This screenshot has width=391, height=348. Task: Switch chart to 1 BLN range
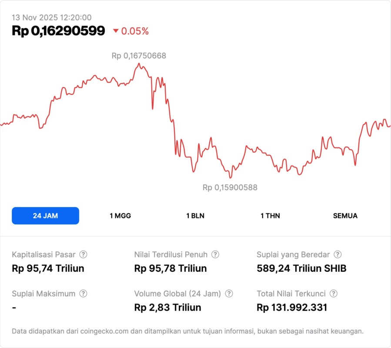[x=195, y=216]
